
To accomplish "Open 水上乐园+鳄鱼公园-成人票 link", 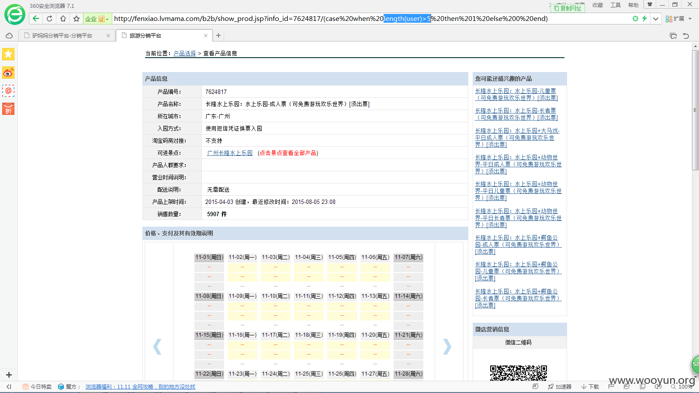I will [518, 245].
